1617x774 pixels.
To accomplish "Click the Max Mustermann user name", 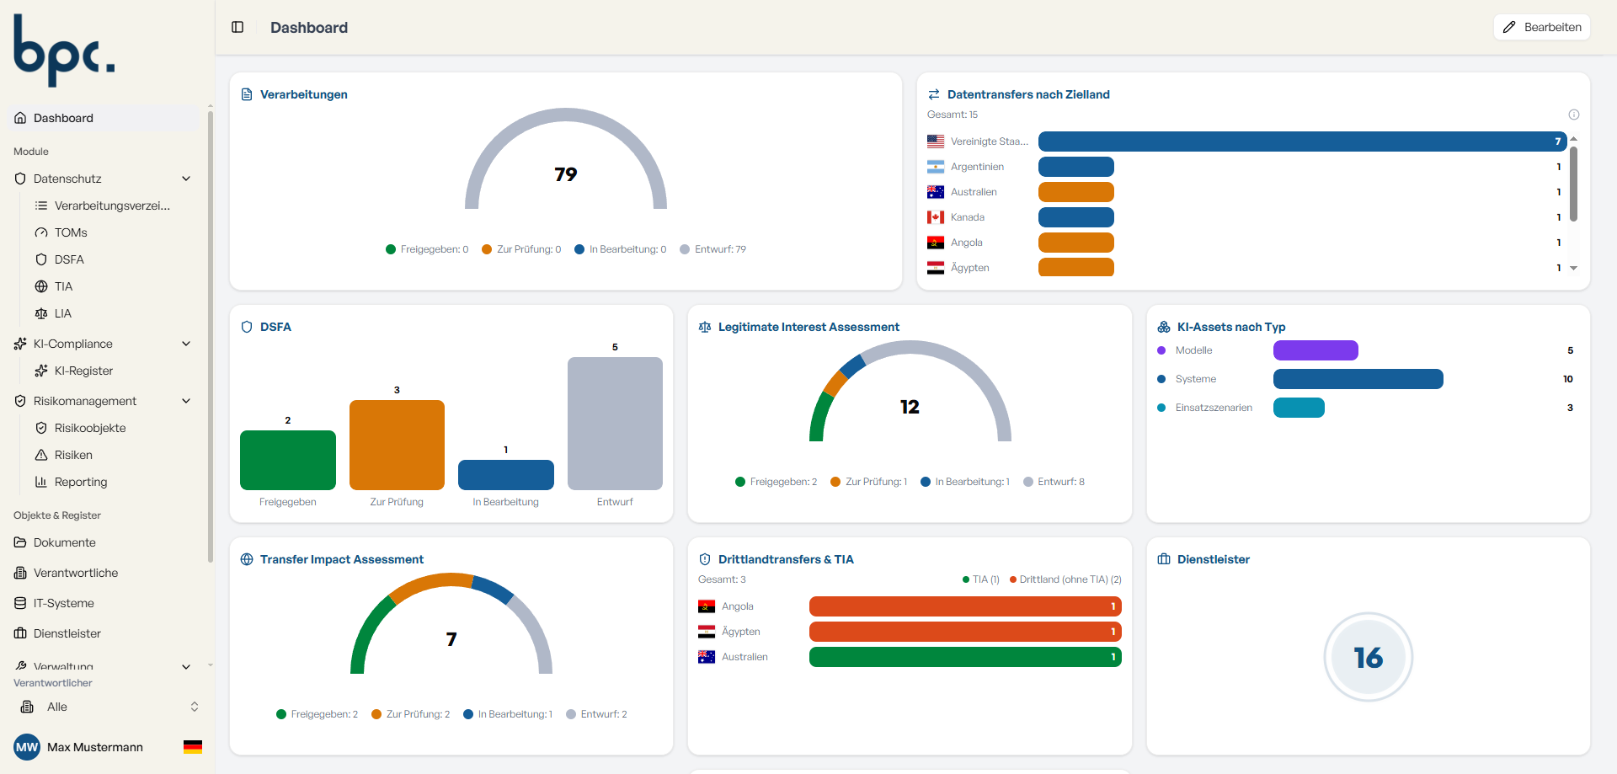I will [x=95, y=747].
